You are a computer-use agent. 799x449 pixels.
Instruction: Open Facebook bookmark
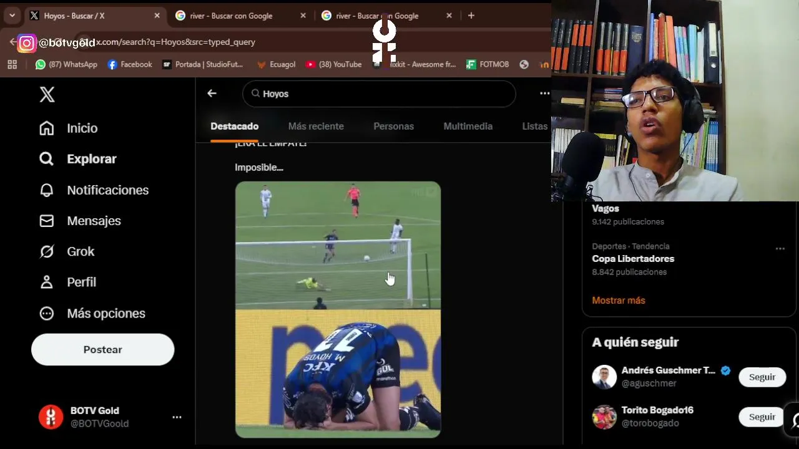point(130,64)
